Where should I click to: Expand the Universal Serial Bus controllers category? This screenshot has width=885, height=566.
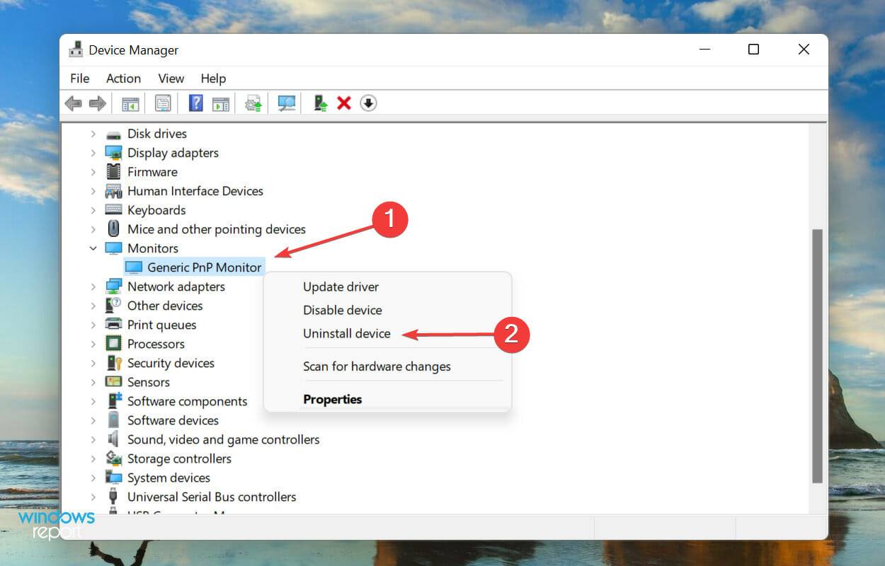pyautogui.click(x=94, y=497)
